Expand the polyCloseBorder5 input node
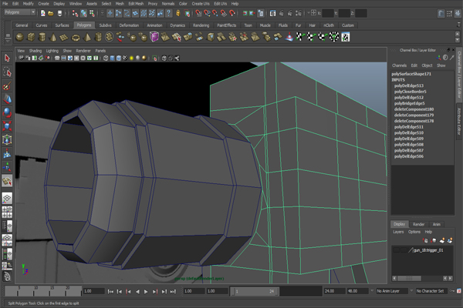The width and height of the screenshot is (463, 308). click(x=411, y=92)
